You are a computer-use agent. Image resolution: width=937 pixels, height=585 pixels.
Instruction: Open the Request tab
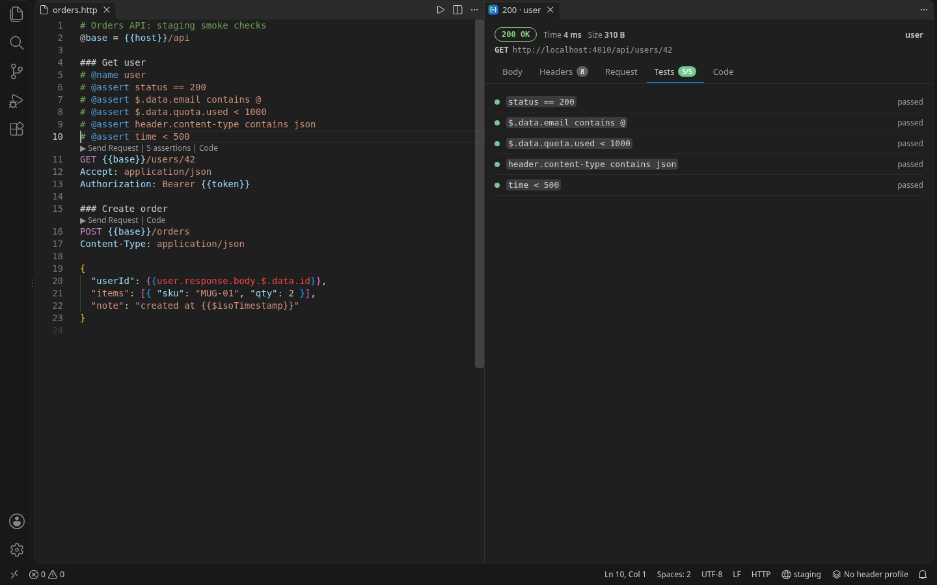pos(621,71)
